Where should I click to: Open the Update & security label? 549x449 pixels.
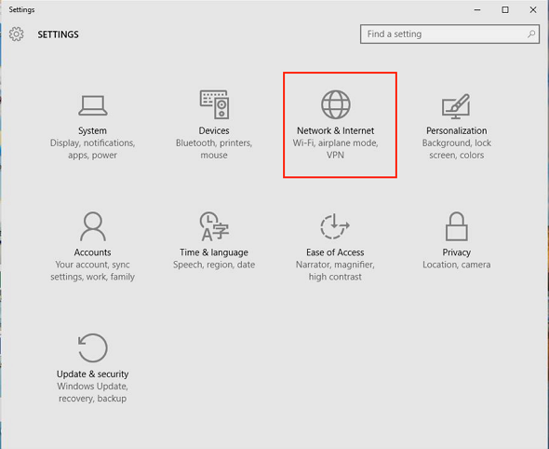pyautogui.click(x=92, y=374)
